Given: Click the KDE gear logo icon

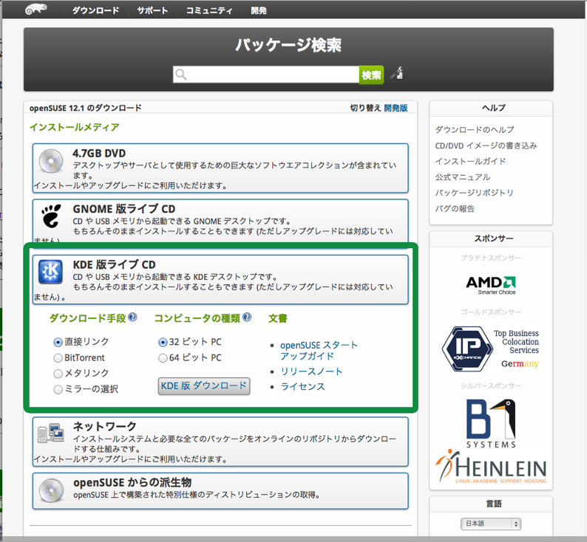Looking at the screenshot, I should tap(50, 272).
